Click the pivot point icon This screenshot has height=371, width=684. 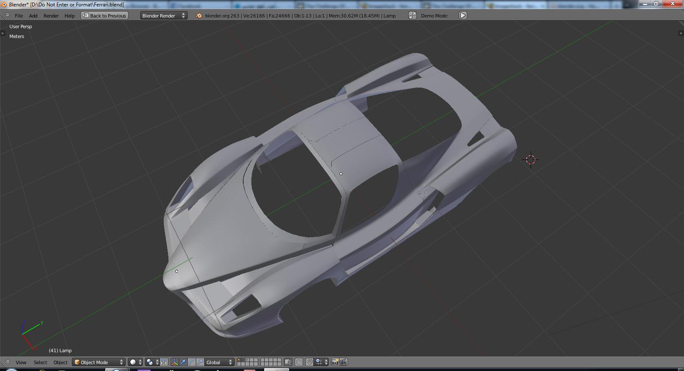pos(150,362)
